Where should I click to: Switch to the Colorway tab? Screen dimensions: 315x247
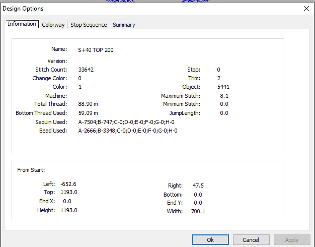[x=53, y=25]
